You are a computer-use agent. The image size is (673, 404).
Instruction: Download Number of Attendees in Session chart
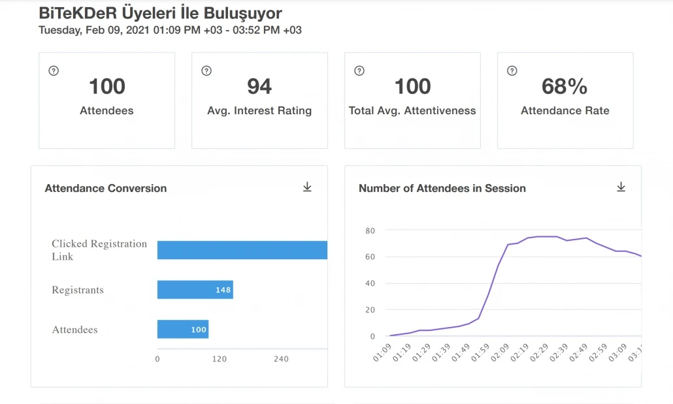tap(621, 187)
